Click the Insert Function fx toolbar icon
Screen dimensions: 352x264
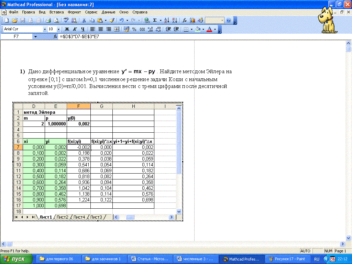click(x=184, y=21)
